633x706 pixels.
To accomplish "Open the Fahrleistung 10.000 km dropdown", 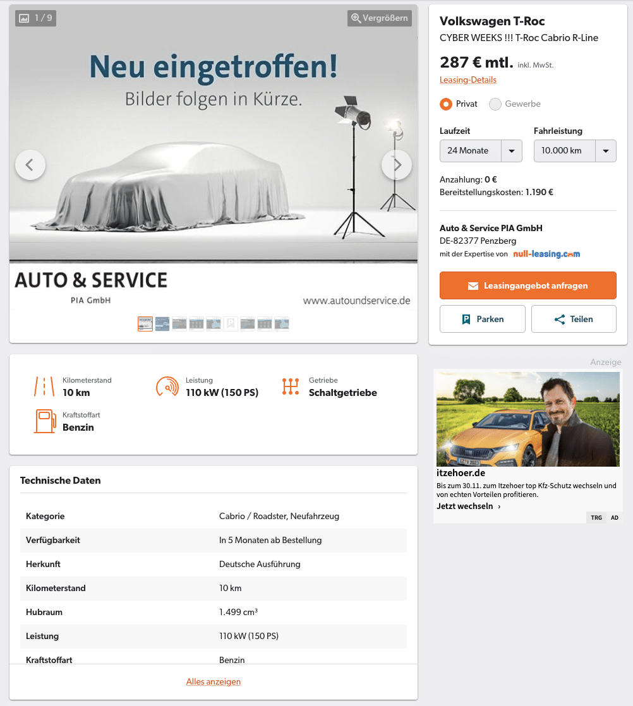I will pyautogui.click(x=575, y=151).
